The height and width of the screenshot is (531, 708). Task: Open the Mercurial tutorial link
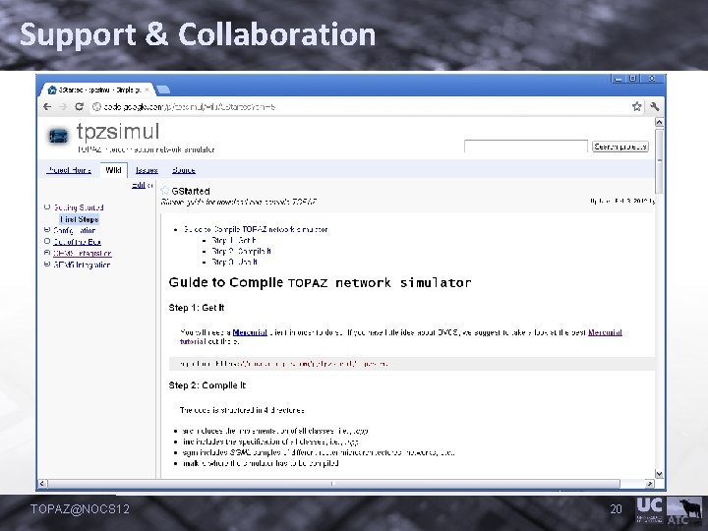click(x=605, y=332)
